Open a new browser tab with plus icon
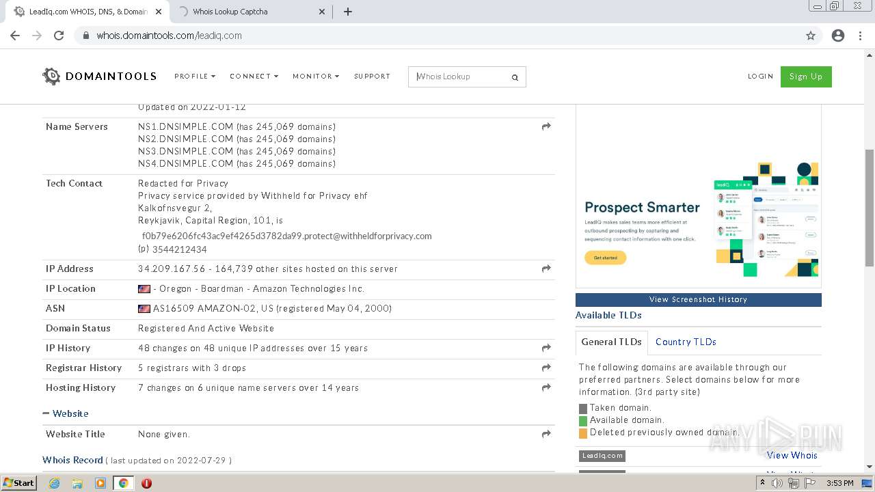 (x=347, y=12)
